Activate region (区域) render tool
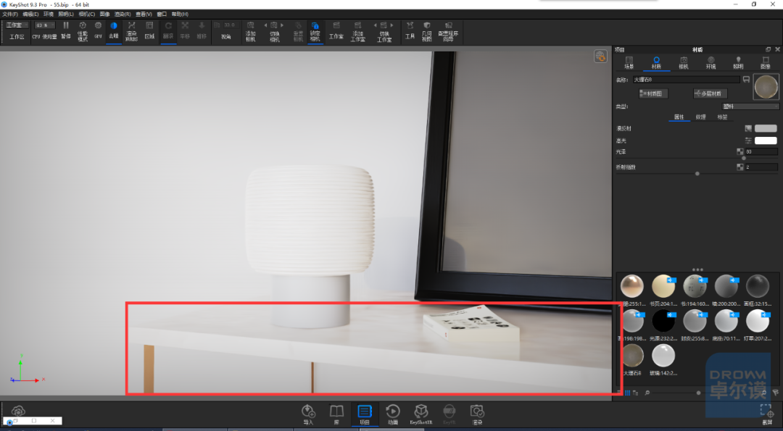This screenshot has width=783, height=431. (x=149, y=30)
